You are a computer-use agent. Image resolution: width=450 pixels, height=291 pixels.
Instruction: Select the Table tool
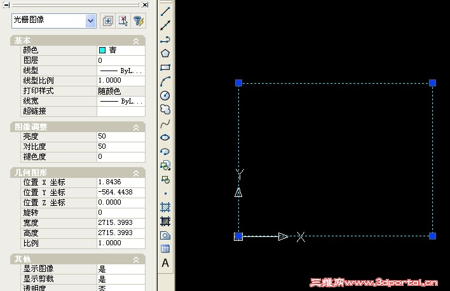165,249
